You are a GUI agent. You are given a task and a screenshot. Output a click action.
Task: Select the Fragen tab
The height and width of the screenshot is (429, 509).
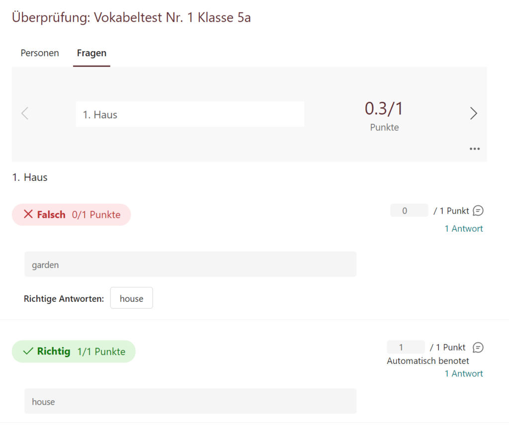[x=91, y=53]
